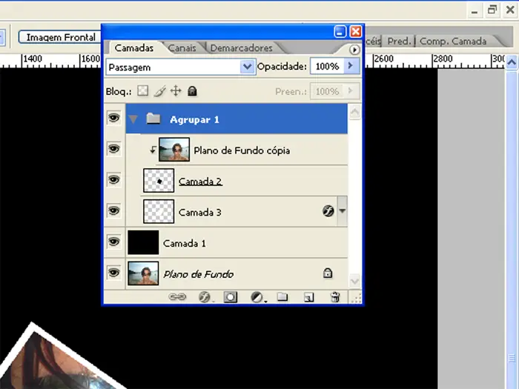The image size is (519, 389).
Task: Open the Opacidade slider arrow
Action: tap(351, 66)
